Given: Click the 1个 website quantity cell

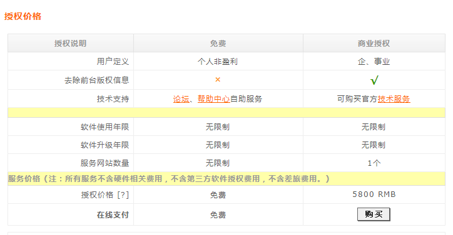Looking at the screenshot, I should pos(374,163).
